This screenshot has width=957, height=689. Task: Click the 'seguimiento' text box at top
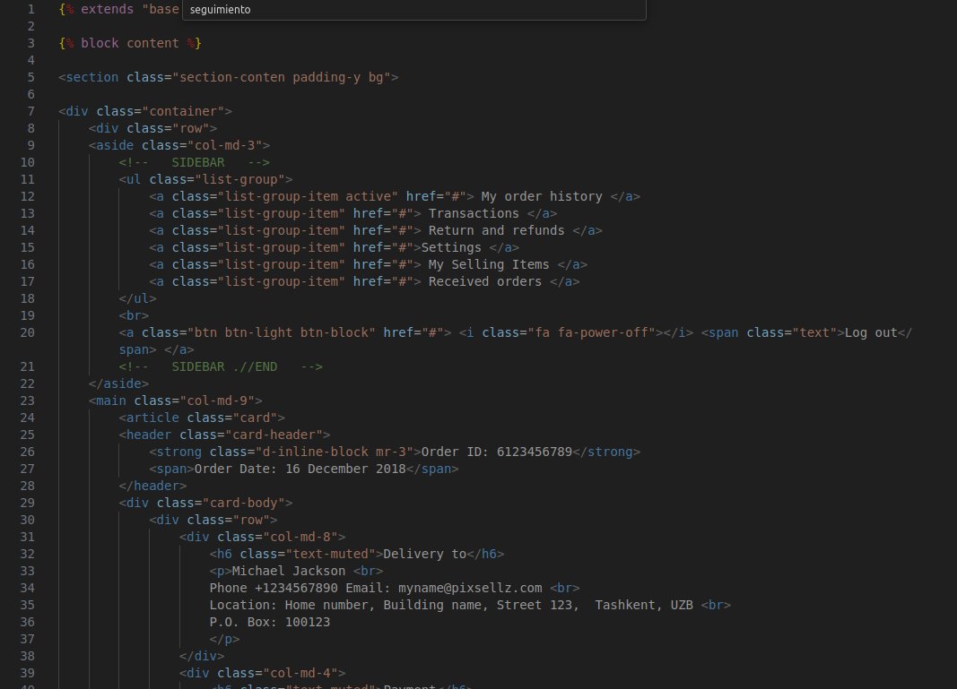pyautogui.click(x=413, y=10)
